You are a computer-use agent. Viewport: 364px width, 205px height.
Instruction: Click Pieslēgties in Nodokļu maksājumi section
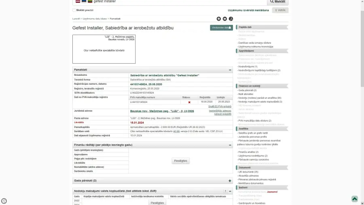[157, 203]
